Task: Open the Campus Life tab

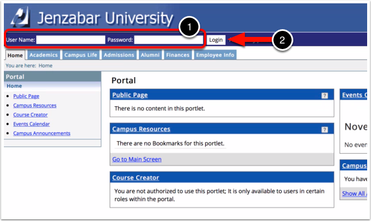Action: click(x=80, y=55)
